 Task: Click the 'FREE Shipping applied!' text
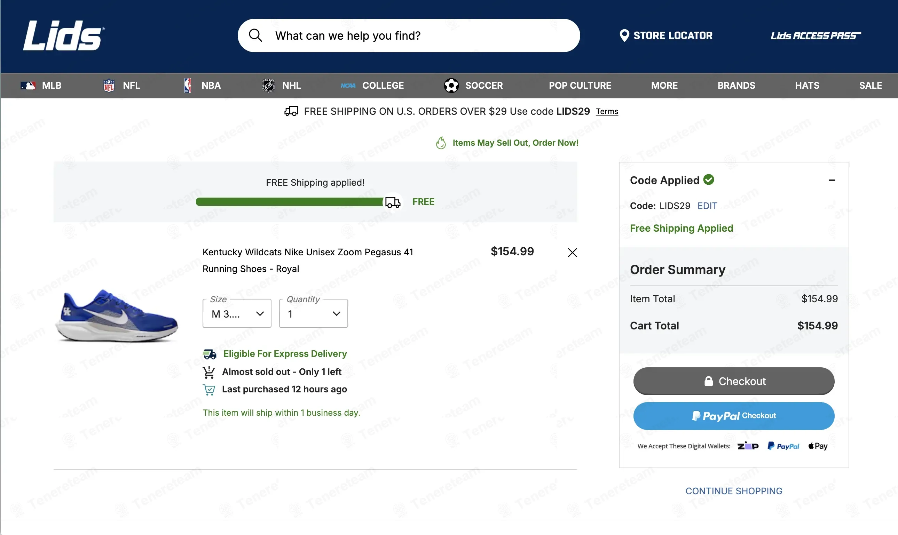tap(315, 183)
